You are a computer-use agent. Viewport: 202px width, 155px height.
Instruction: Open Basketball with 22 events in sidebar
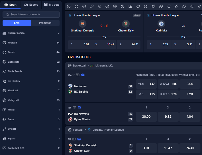31,62
